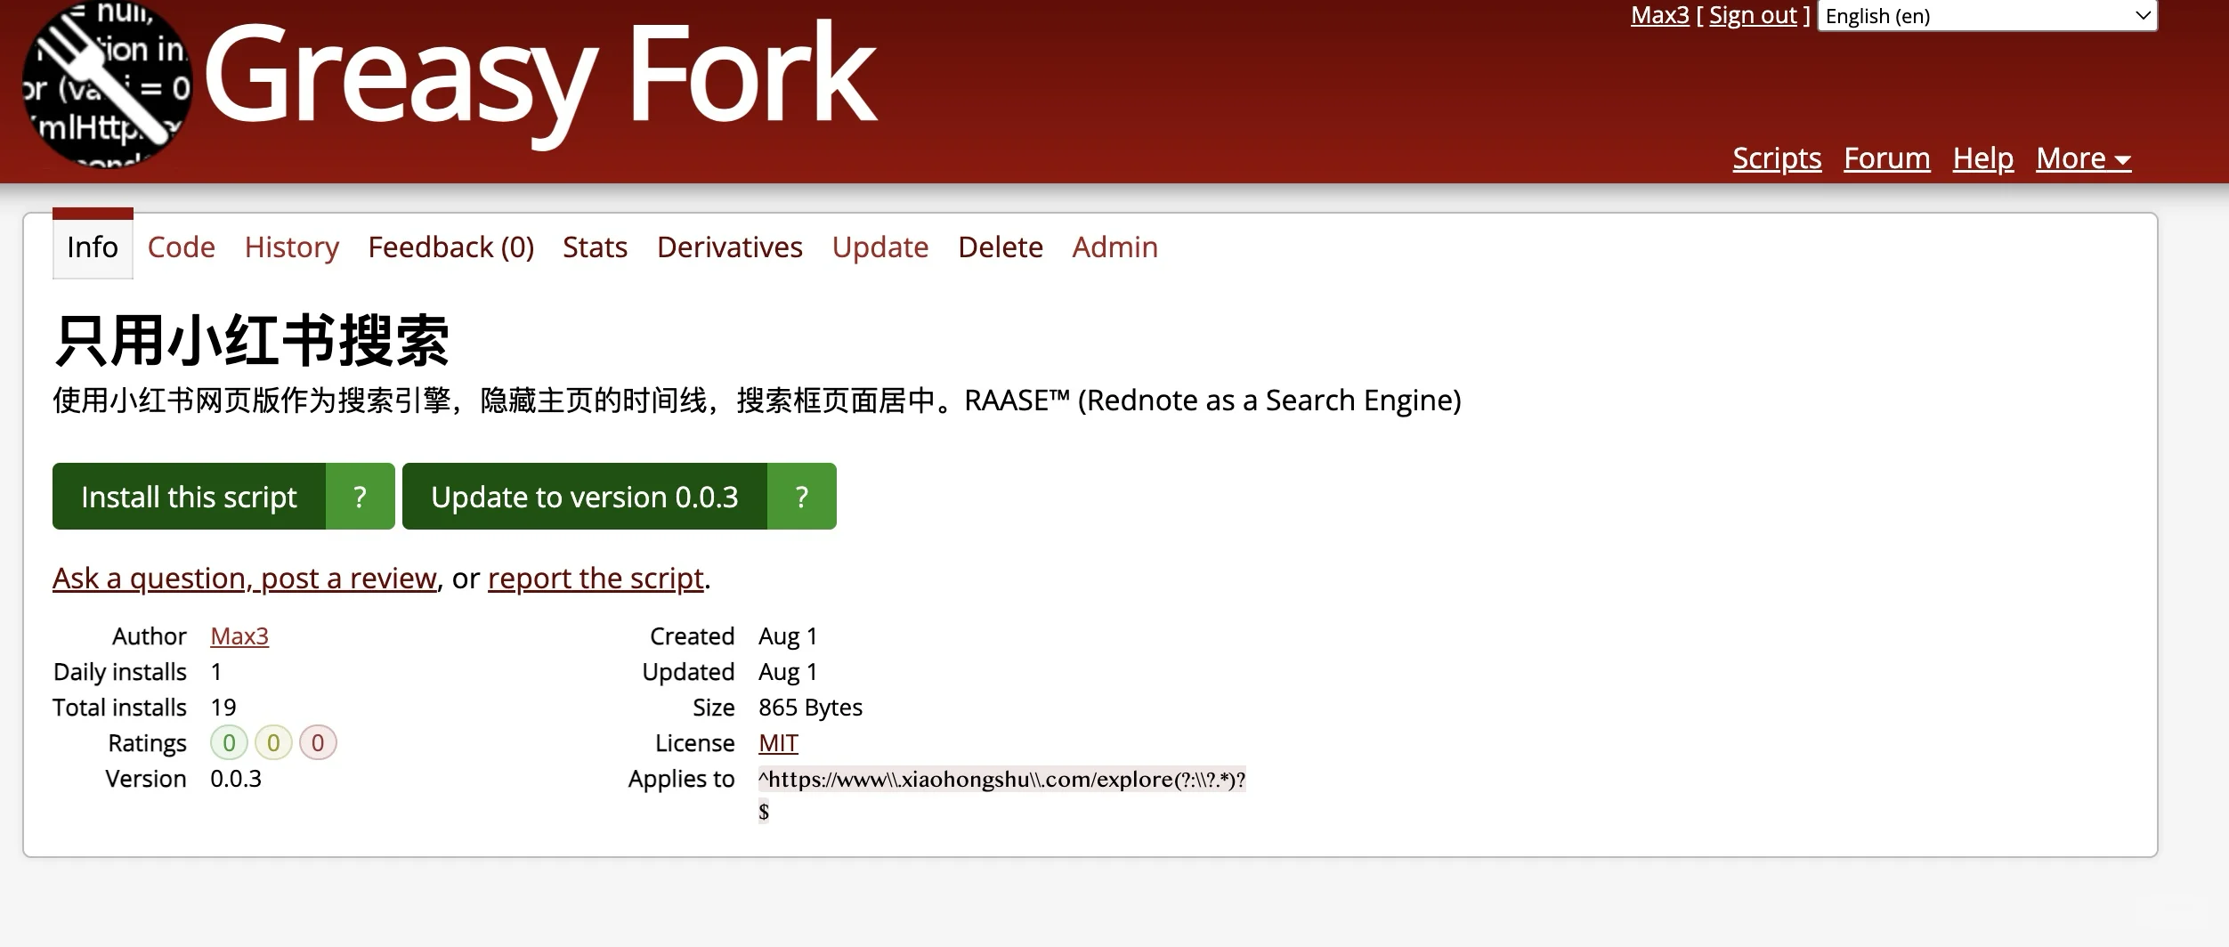
Task: Click Ask a question, post a review
Action: (x=245, y=579)
